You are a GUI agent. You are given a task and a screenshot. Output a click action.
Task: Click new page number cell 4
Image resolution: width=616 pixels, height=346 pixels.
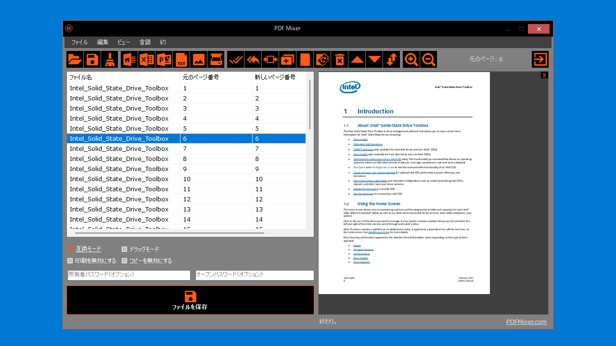[x=279, y=118]
